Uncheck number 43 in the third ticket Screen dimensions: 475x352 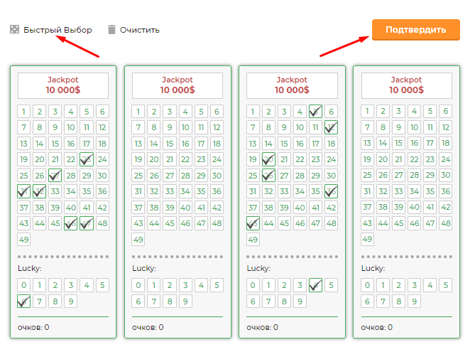pyautogui.click(x=253, y=223)
